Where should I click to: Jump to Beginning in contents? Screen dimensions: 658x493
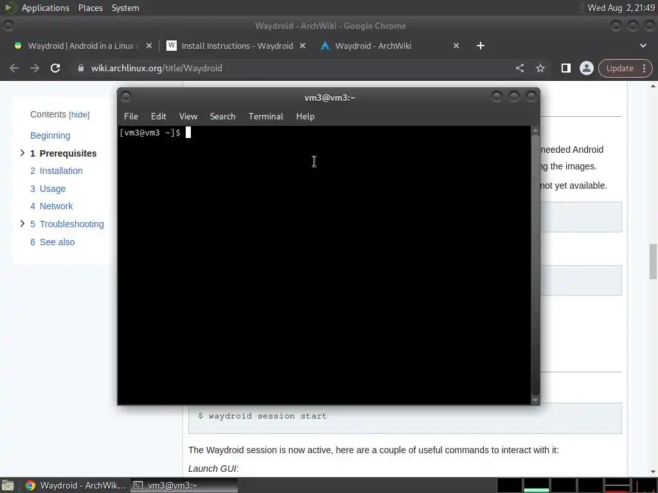[50, 135]
